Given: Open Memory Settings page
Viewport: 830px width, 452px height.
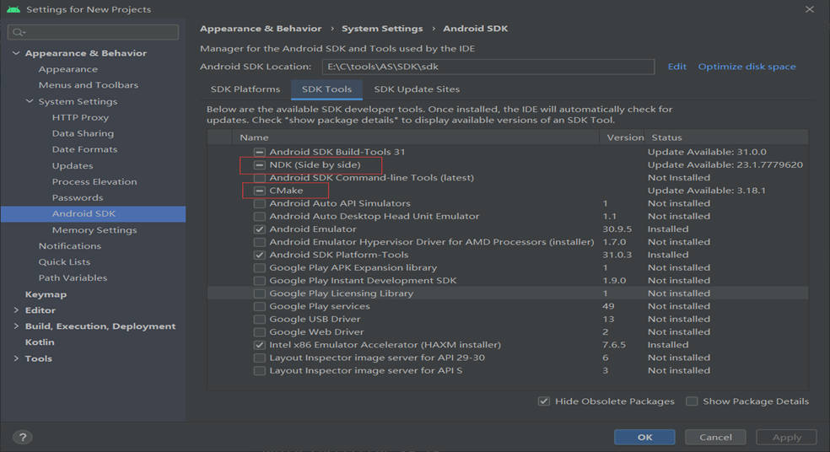Looking at the screenshot, I should 94,229.
